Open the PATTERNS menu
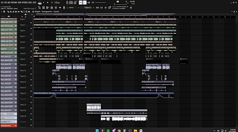The image size is (238, 132). tap(14, 2)
